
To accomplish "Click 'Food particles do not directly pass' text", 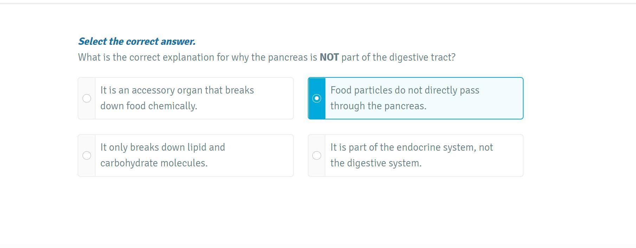I will point(404,90).
